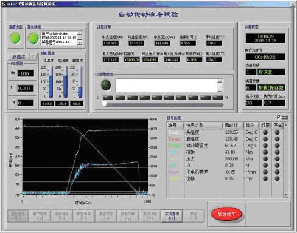The width and height of the screenshot is (297, 233).
Task: Click the 停车 lamp in the 底温度 row
Action: click(x=277, y=139)
